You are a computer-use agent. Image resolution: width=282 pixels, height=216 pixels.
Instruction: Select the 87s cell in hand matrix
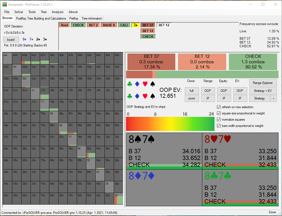(x=72, y=129)
